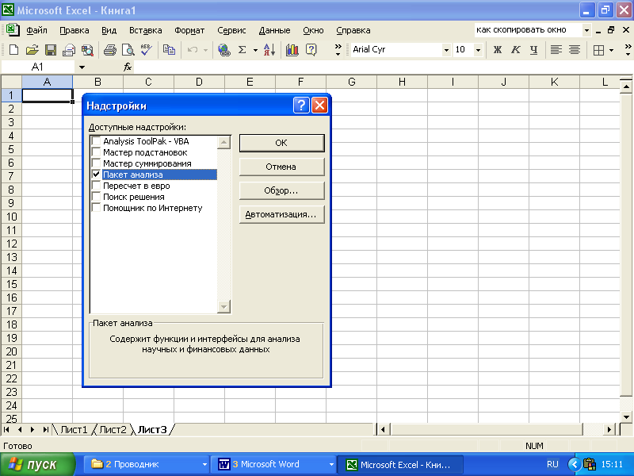This screenshot has width=634, height=476.
Task: Expand the Name Box dropdown arrow
Action: click(82, 67)
